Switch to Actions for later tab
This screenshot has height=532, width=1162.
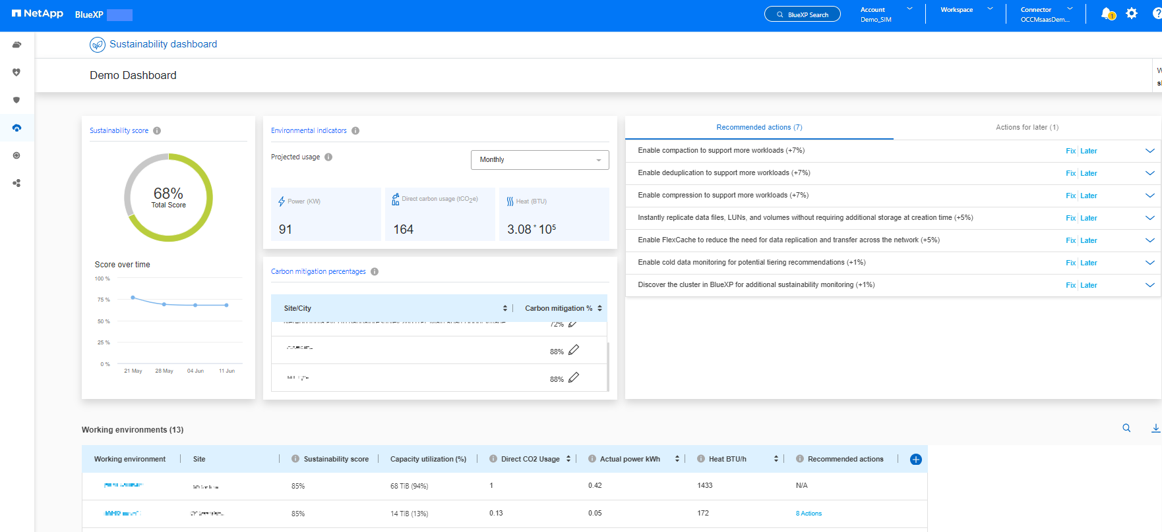(x=1027, y=127)
